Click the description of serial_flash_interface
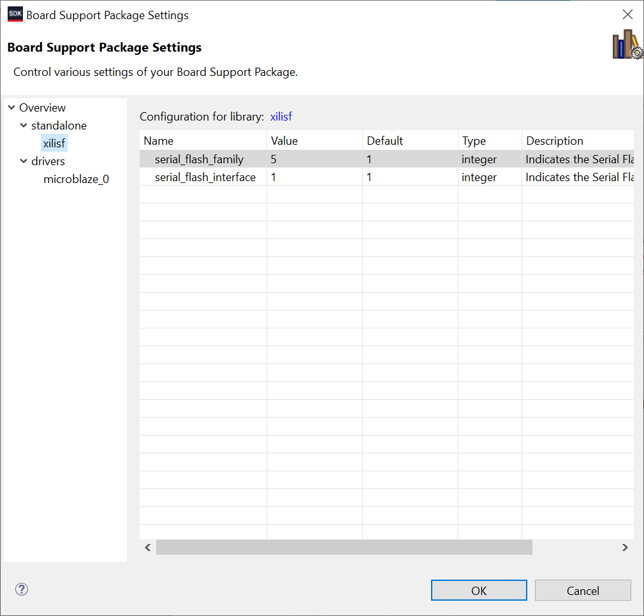 [578, 177]
